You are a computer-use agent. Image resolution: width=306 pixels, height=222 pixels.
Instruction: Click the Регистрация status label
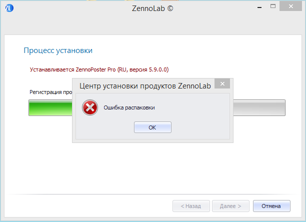45,92
